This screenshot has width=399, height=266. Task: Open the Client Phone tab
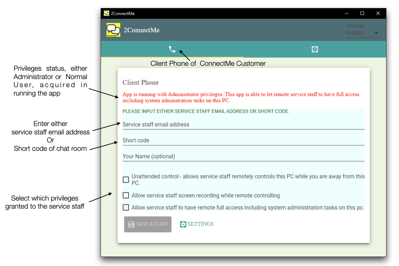172,49
